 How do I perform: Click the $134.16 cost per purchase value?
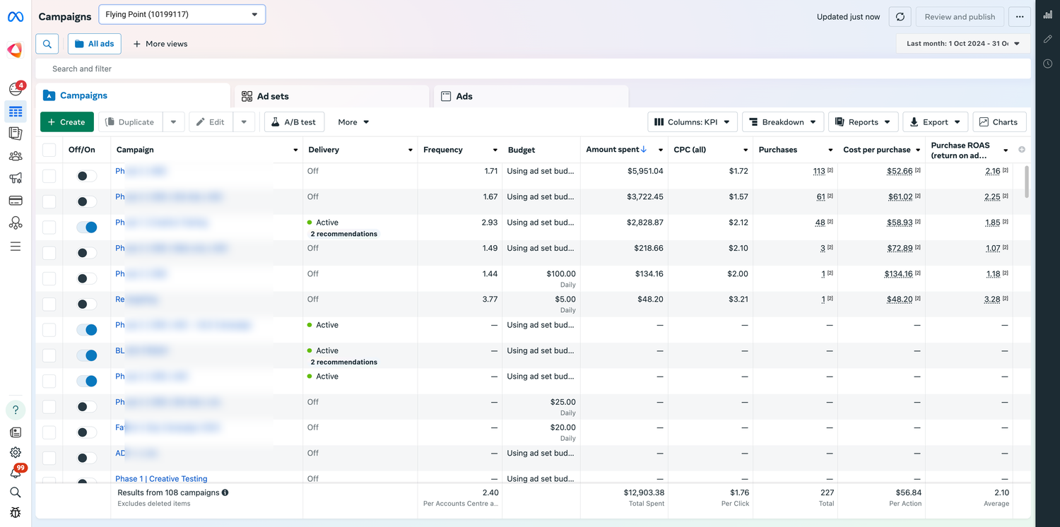[899, 274]
